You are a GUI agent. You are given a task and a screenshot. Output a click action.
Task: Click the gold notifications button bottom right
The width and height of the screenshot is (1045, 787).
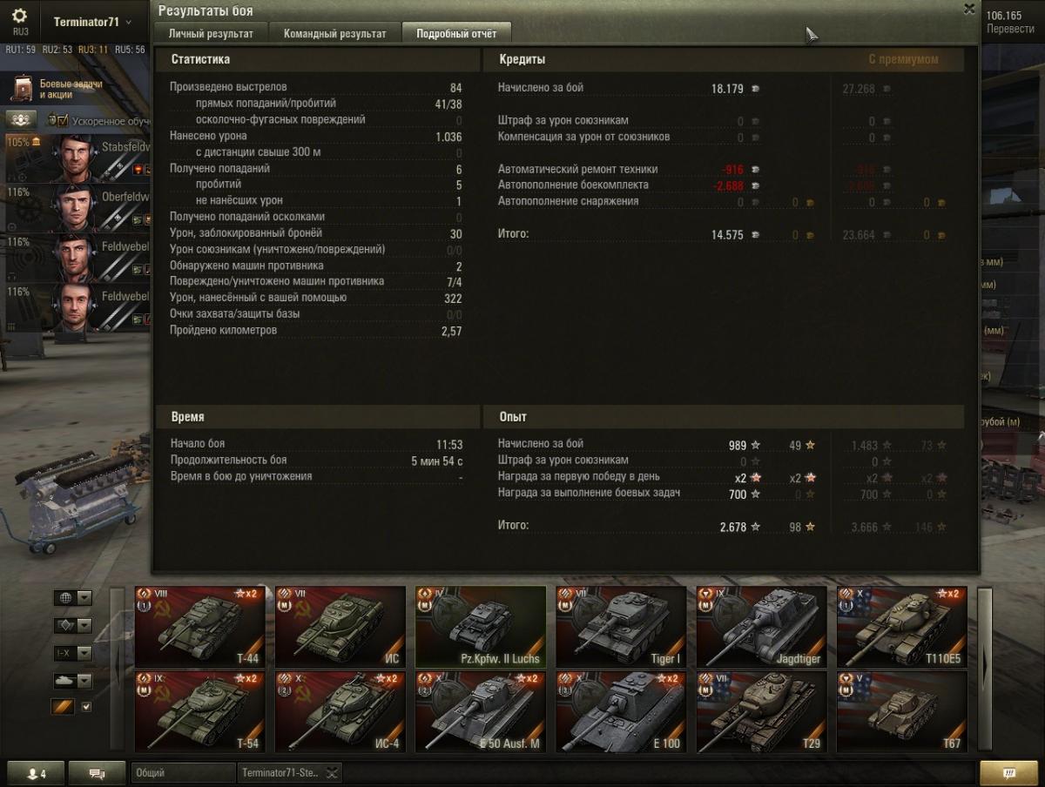point(1008,773)
